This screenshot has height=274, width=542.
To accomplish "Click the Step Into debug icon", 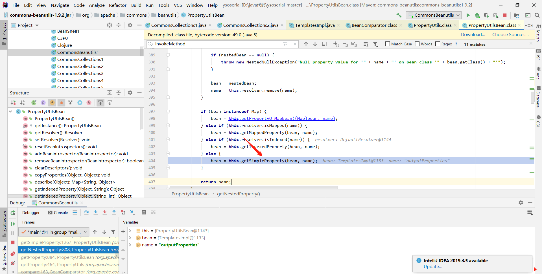I will coord(96,212).
